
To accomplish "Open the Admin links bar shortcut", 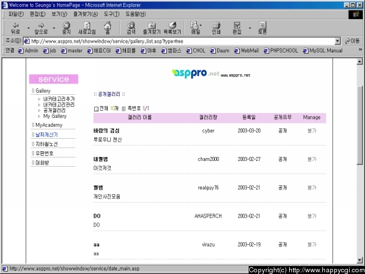I will tap(28, 51).
